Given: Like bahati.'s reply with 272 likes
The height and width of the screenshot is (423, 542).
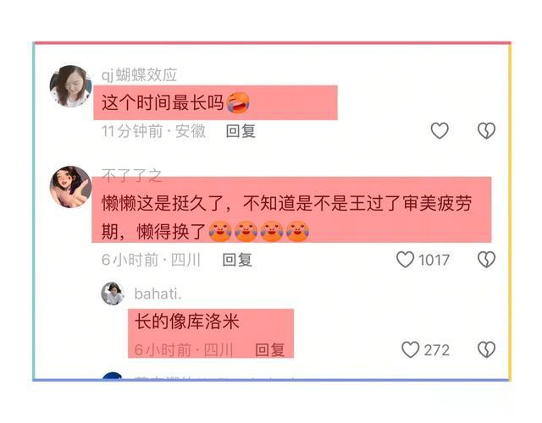Looking at the screenshot, I should pos(410,349).
